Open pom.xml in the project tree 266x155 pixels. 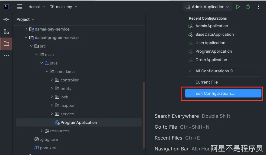pos(48,148)
